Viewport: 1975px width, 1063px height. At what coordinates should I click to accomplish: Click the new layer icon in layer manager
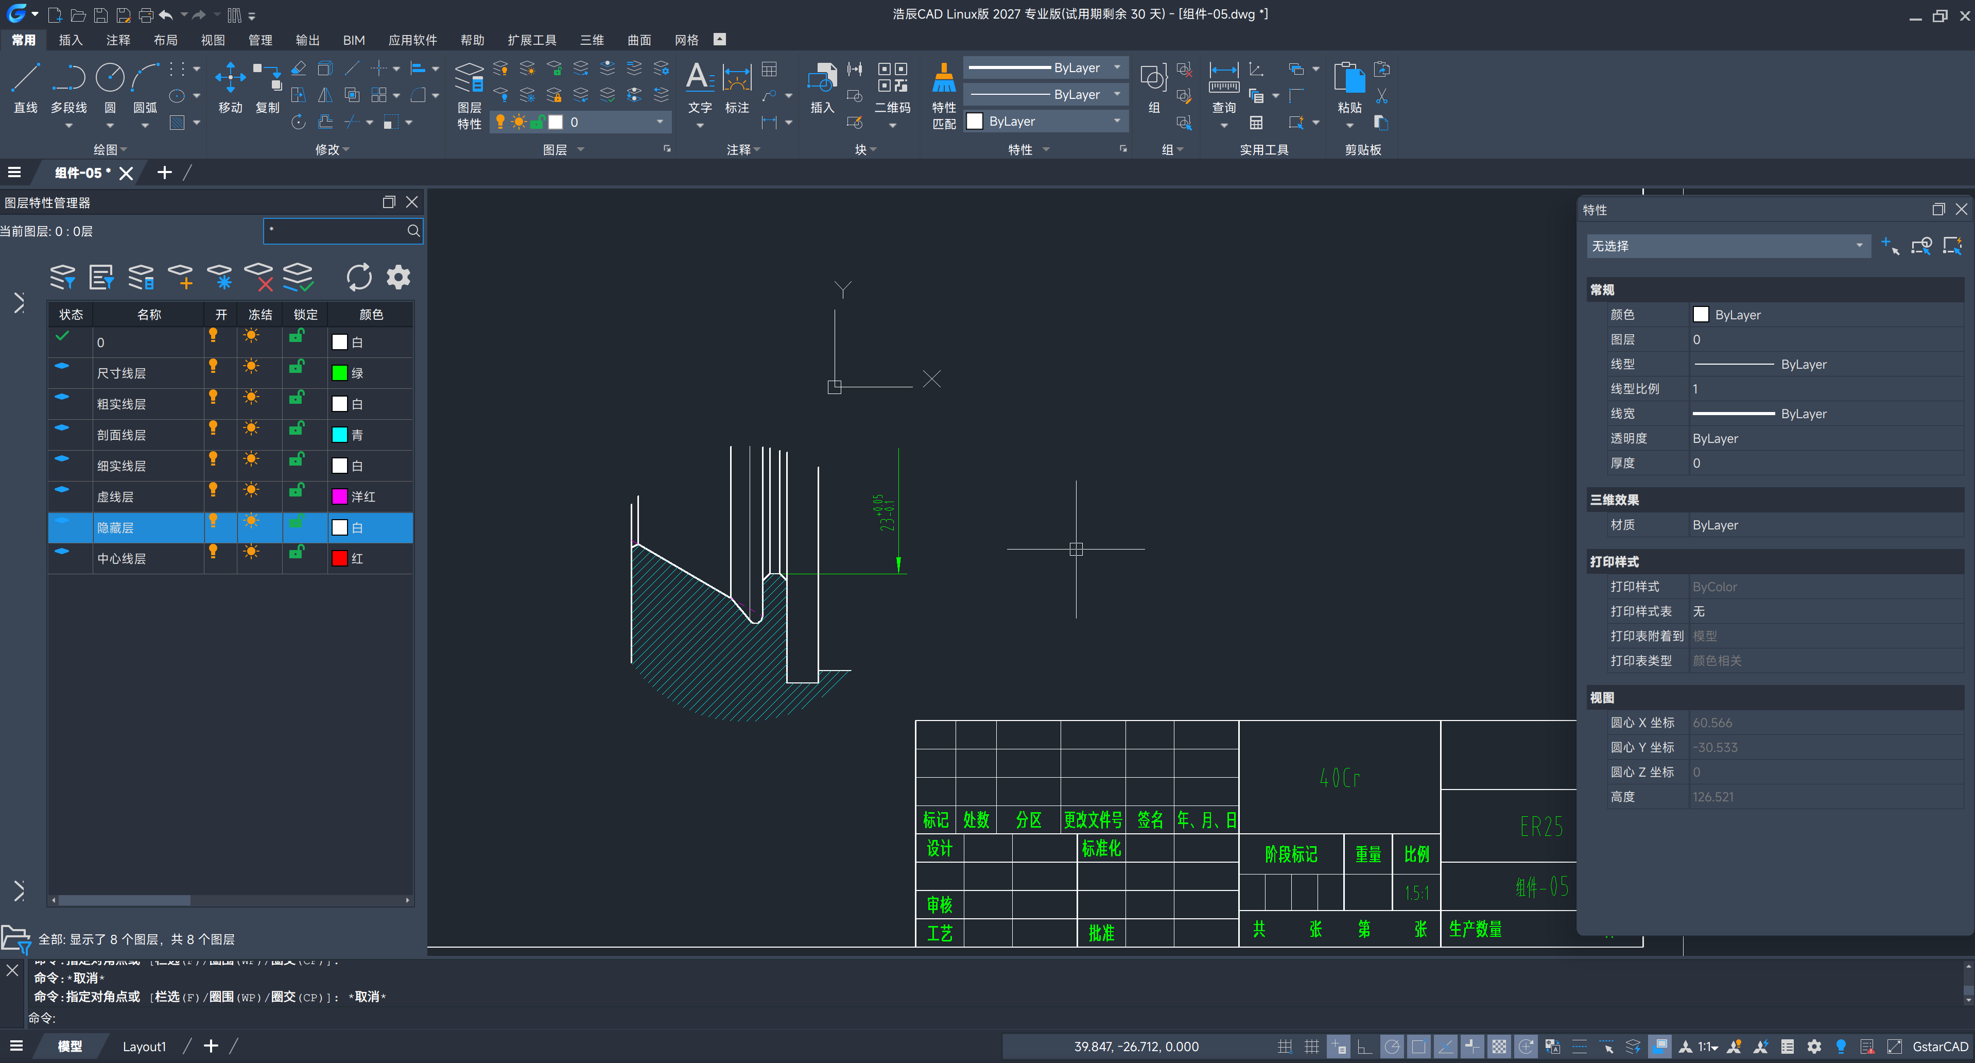pyautogui.click(x=180, y=277)
